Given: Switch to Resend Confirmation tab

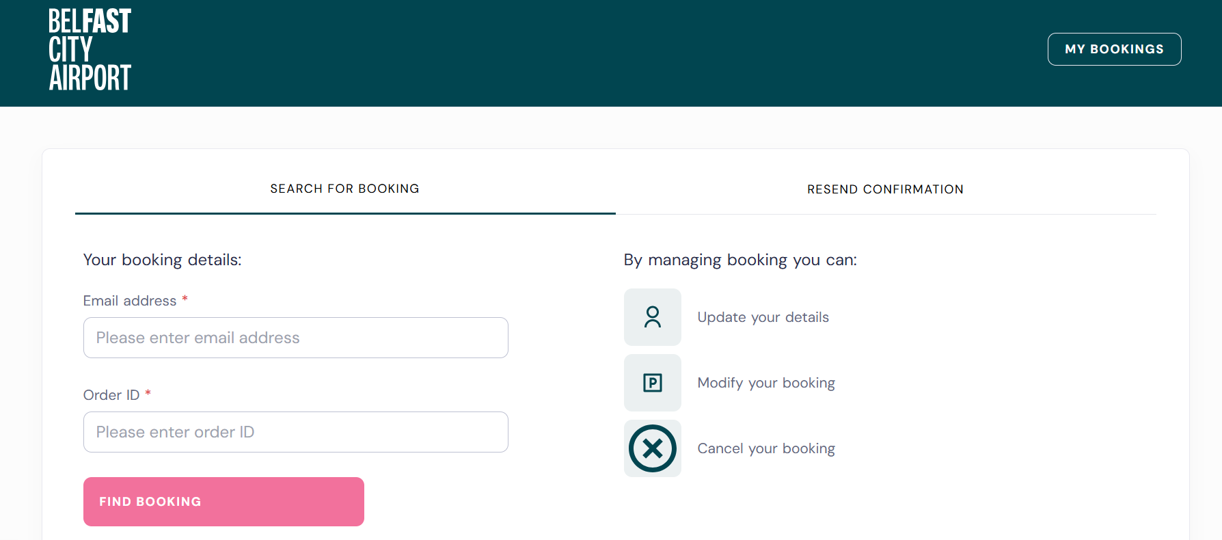Looking at the screenshot, I should 885,189.
